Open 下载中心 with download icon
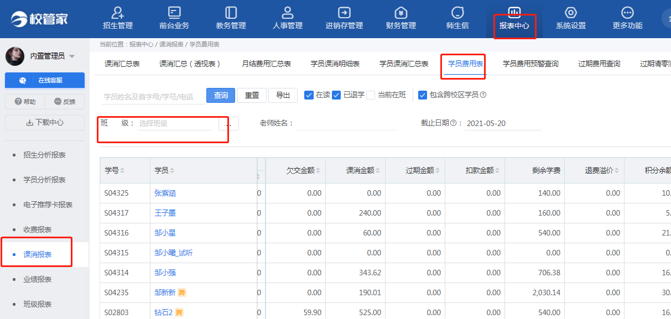The width and height of the screenshot is (671, 319). (x=45, y=123)
